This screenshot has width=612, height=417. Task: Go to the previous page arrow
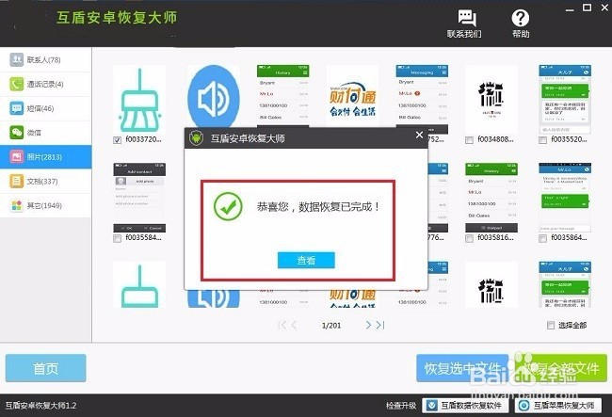(x=294, y=325)
